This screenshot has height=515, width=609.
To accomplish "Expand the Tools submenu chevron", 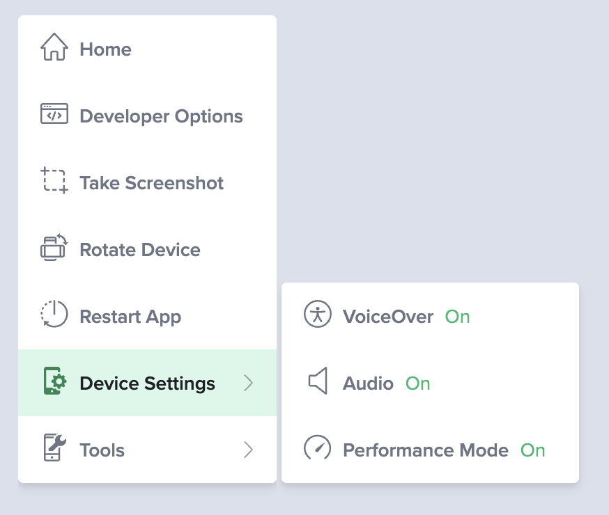I will tap(249, 450).
